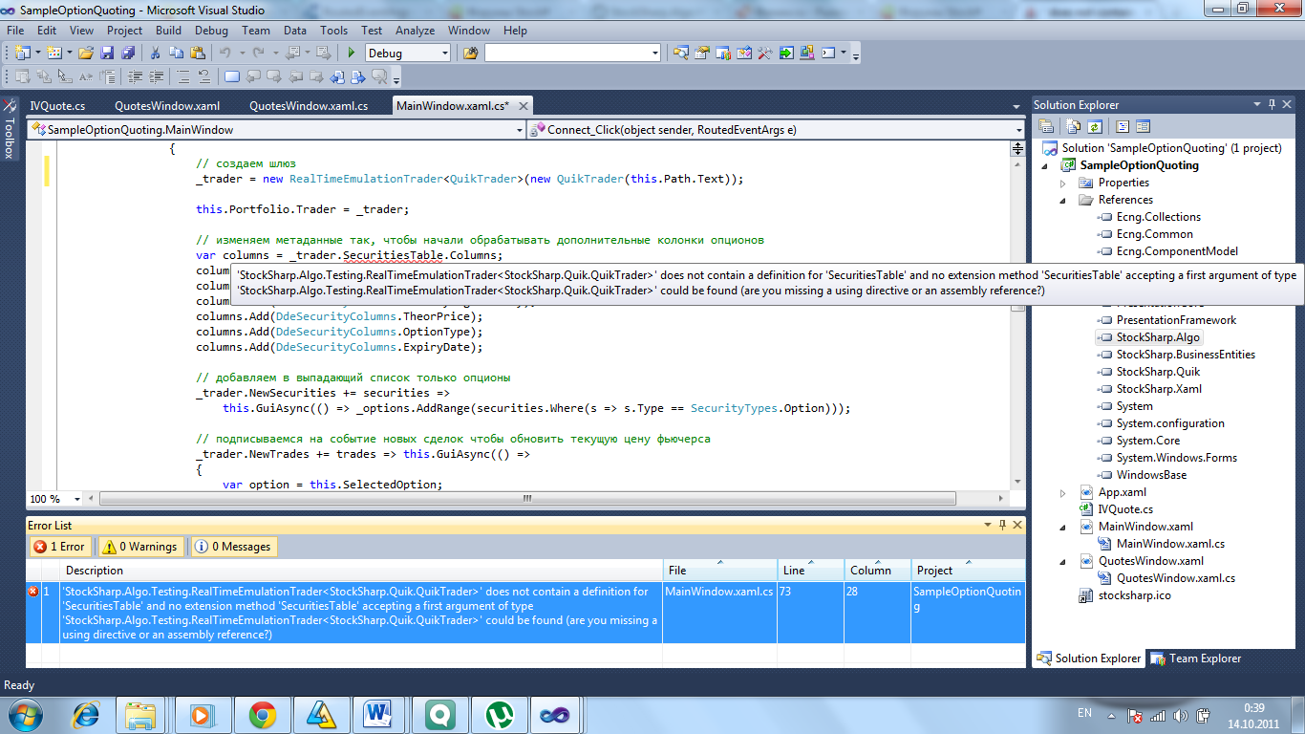Image resolution: width=1305 pixels, height=734 pixels.
Task: Click the EN language indicator in tray
Action: [x=1084, y=713]
